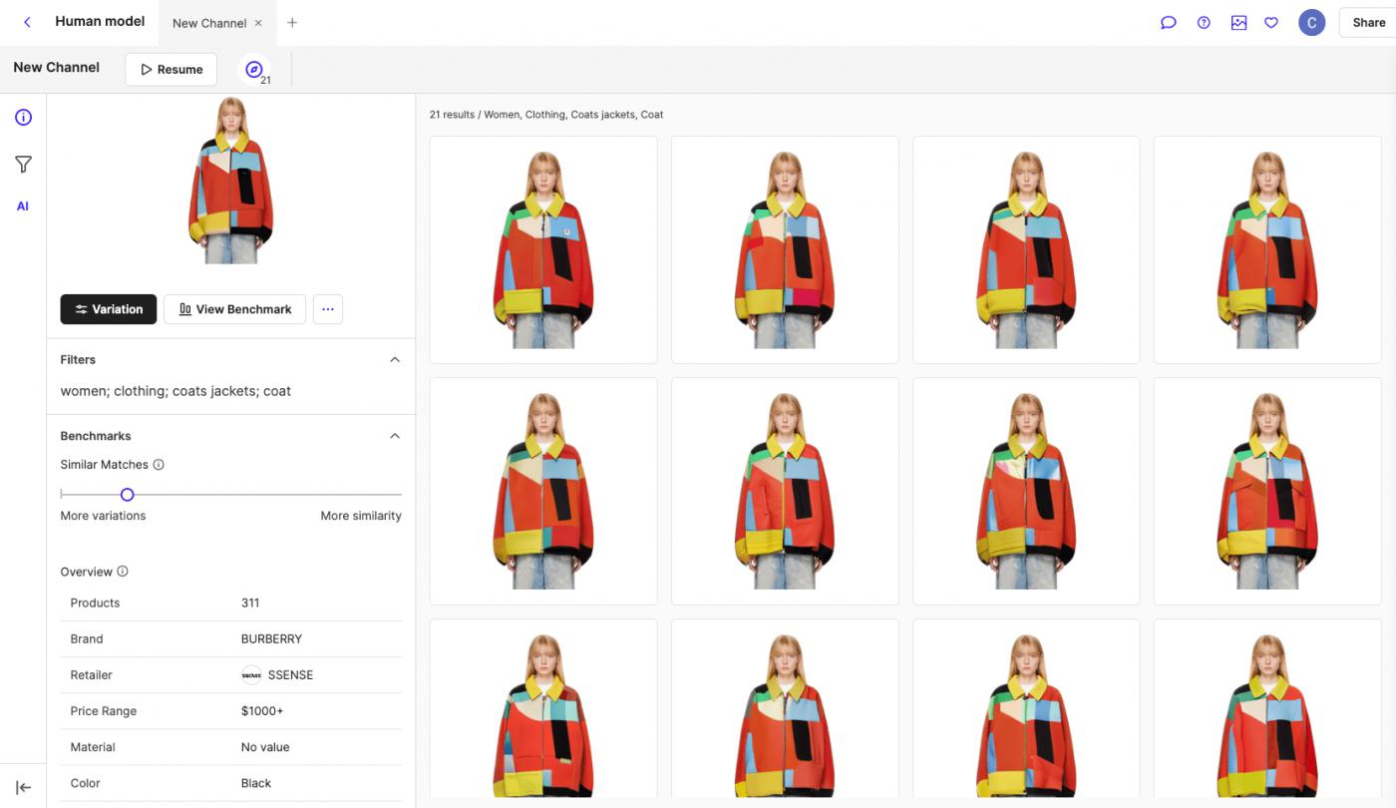Collapse the Filters section chevron
Viewport: 1396px width, 808px height.
[x=395, y=359]
